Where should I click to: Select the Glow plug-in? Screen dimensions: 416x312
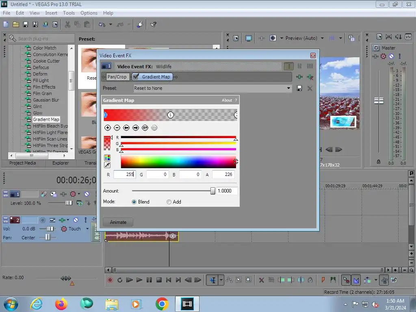click(38, 113)
